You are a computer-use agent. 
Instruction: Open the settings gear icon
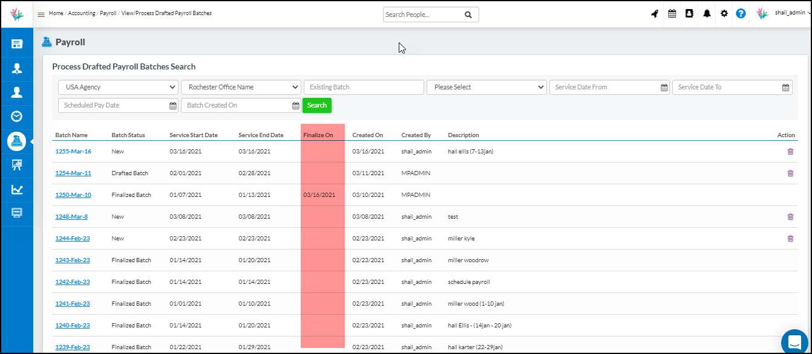[x=724, y=13]
